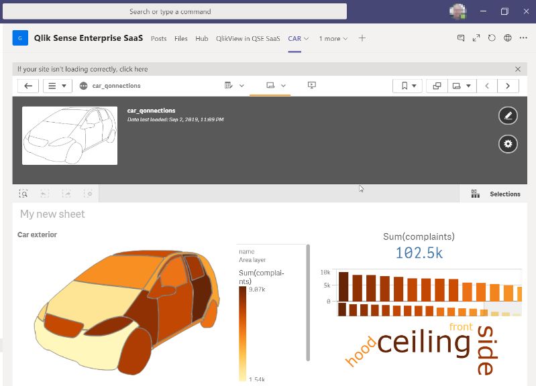Click the Qlik Sense Enterprise SaaS team avatar
The image size is (536, 386).
20,38
